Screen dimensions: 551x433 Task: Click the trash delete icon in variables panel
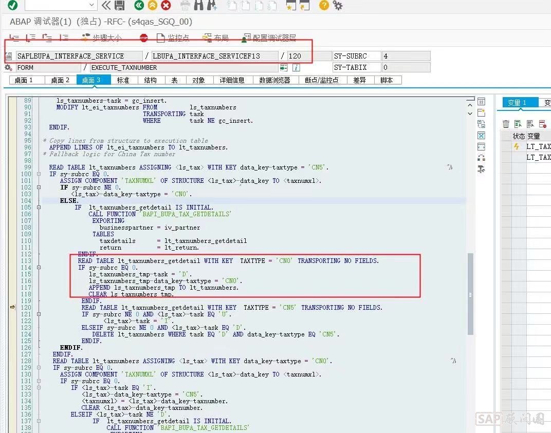[506, 124]
